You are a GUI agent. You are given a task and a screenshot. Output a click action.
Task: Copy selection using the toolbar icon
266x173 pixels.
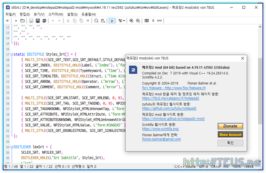click(75, 21)
